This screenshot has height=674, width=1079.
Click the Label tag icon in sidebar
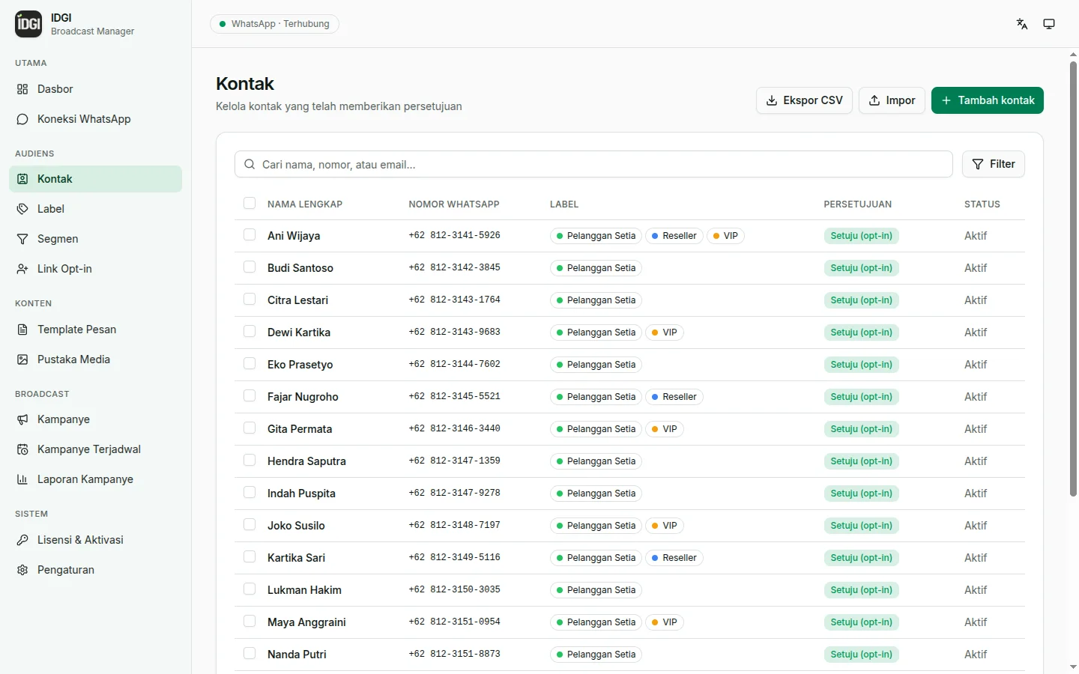point(22,209)
